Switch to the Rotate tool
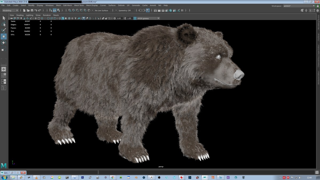 point(4,43)
